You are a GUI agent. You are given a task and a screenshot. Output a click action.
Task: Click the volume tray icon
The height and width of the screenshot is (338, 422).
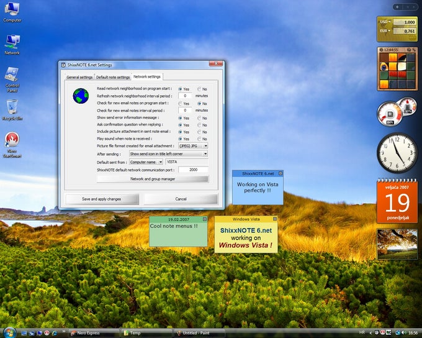(x=404, y=333)
